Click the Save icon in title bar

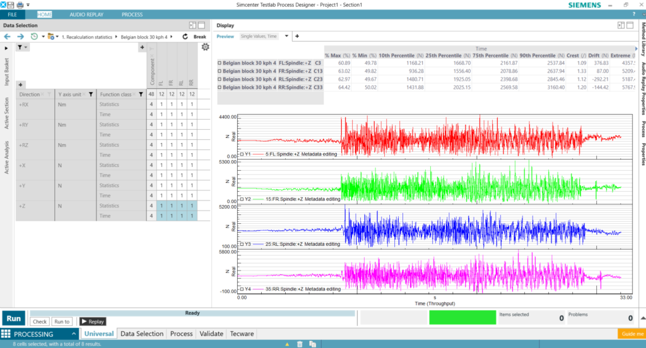(x=12, y=4)
